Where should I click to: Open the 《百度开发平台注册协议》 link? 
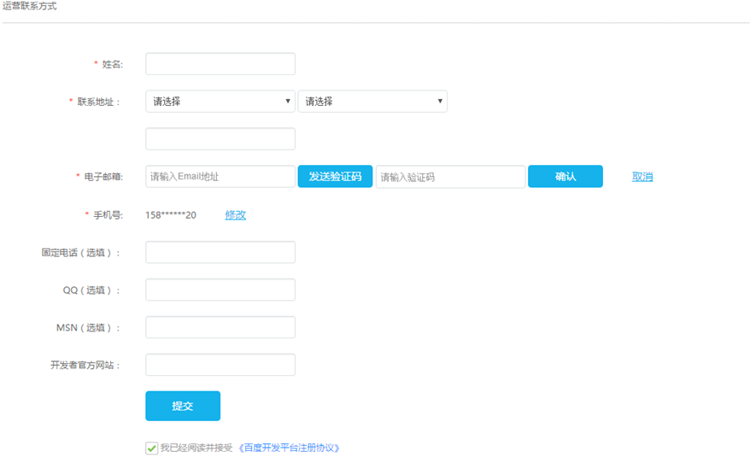point(289,448)
